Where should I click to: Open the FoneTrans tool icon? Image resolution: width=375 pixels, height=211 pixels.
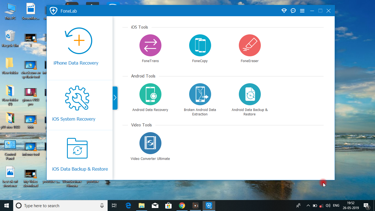pyautogui.click(x=150, y=45)
